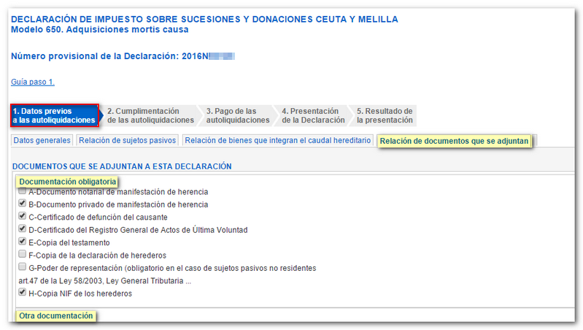
Task: Open the Relación de sujetos pasivos tab
Action: (x=127, y=140)
